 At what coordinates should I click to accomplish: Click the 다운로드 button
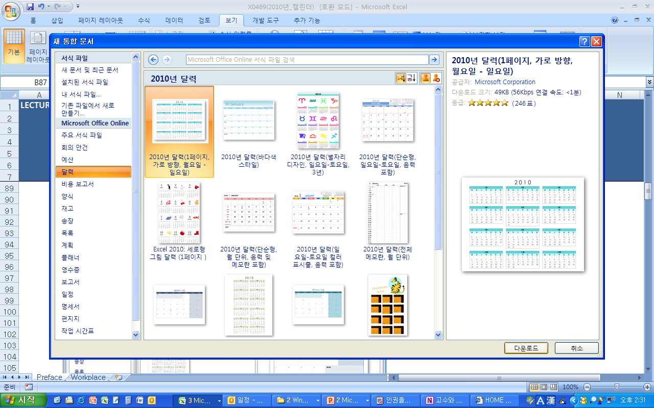point(526,348)
